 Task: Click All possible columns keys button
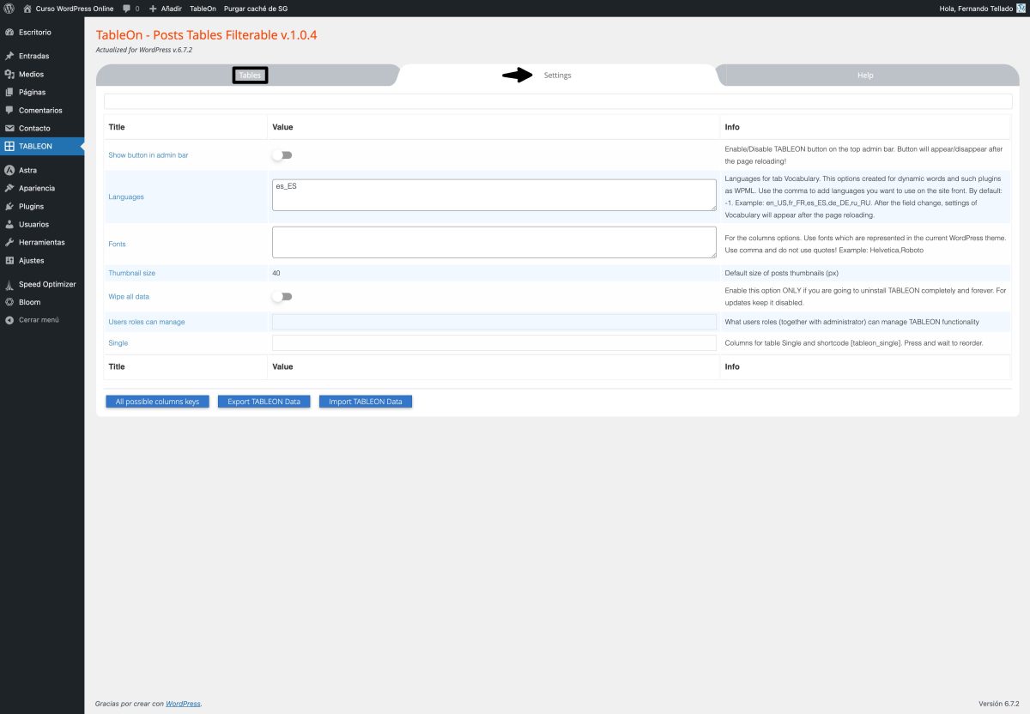157,402
